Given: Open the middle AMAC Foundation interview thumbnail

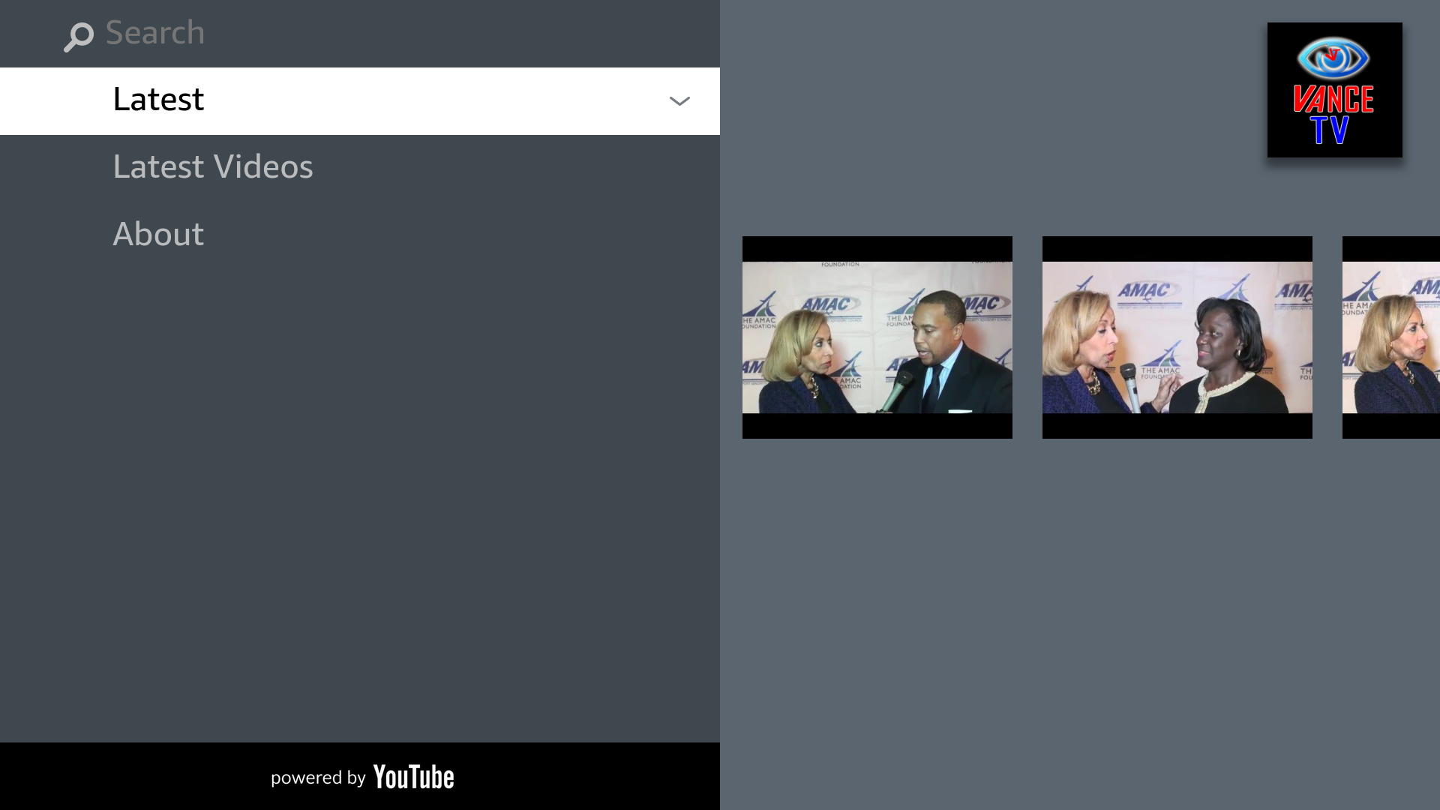Looking at the screenshot, I should pos(1177,337).
